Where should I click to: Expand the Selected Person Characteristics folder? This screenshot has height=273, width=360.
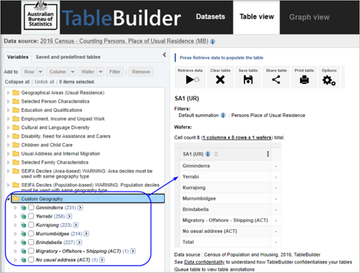pyautogui.click(x=8, y=102)
